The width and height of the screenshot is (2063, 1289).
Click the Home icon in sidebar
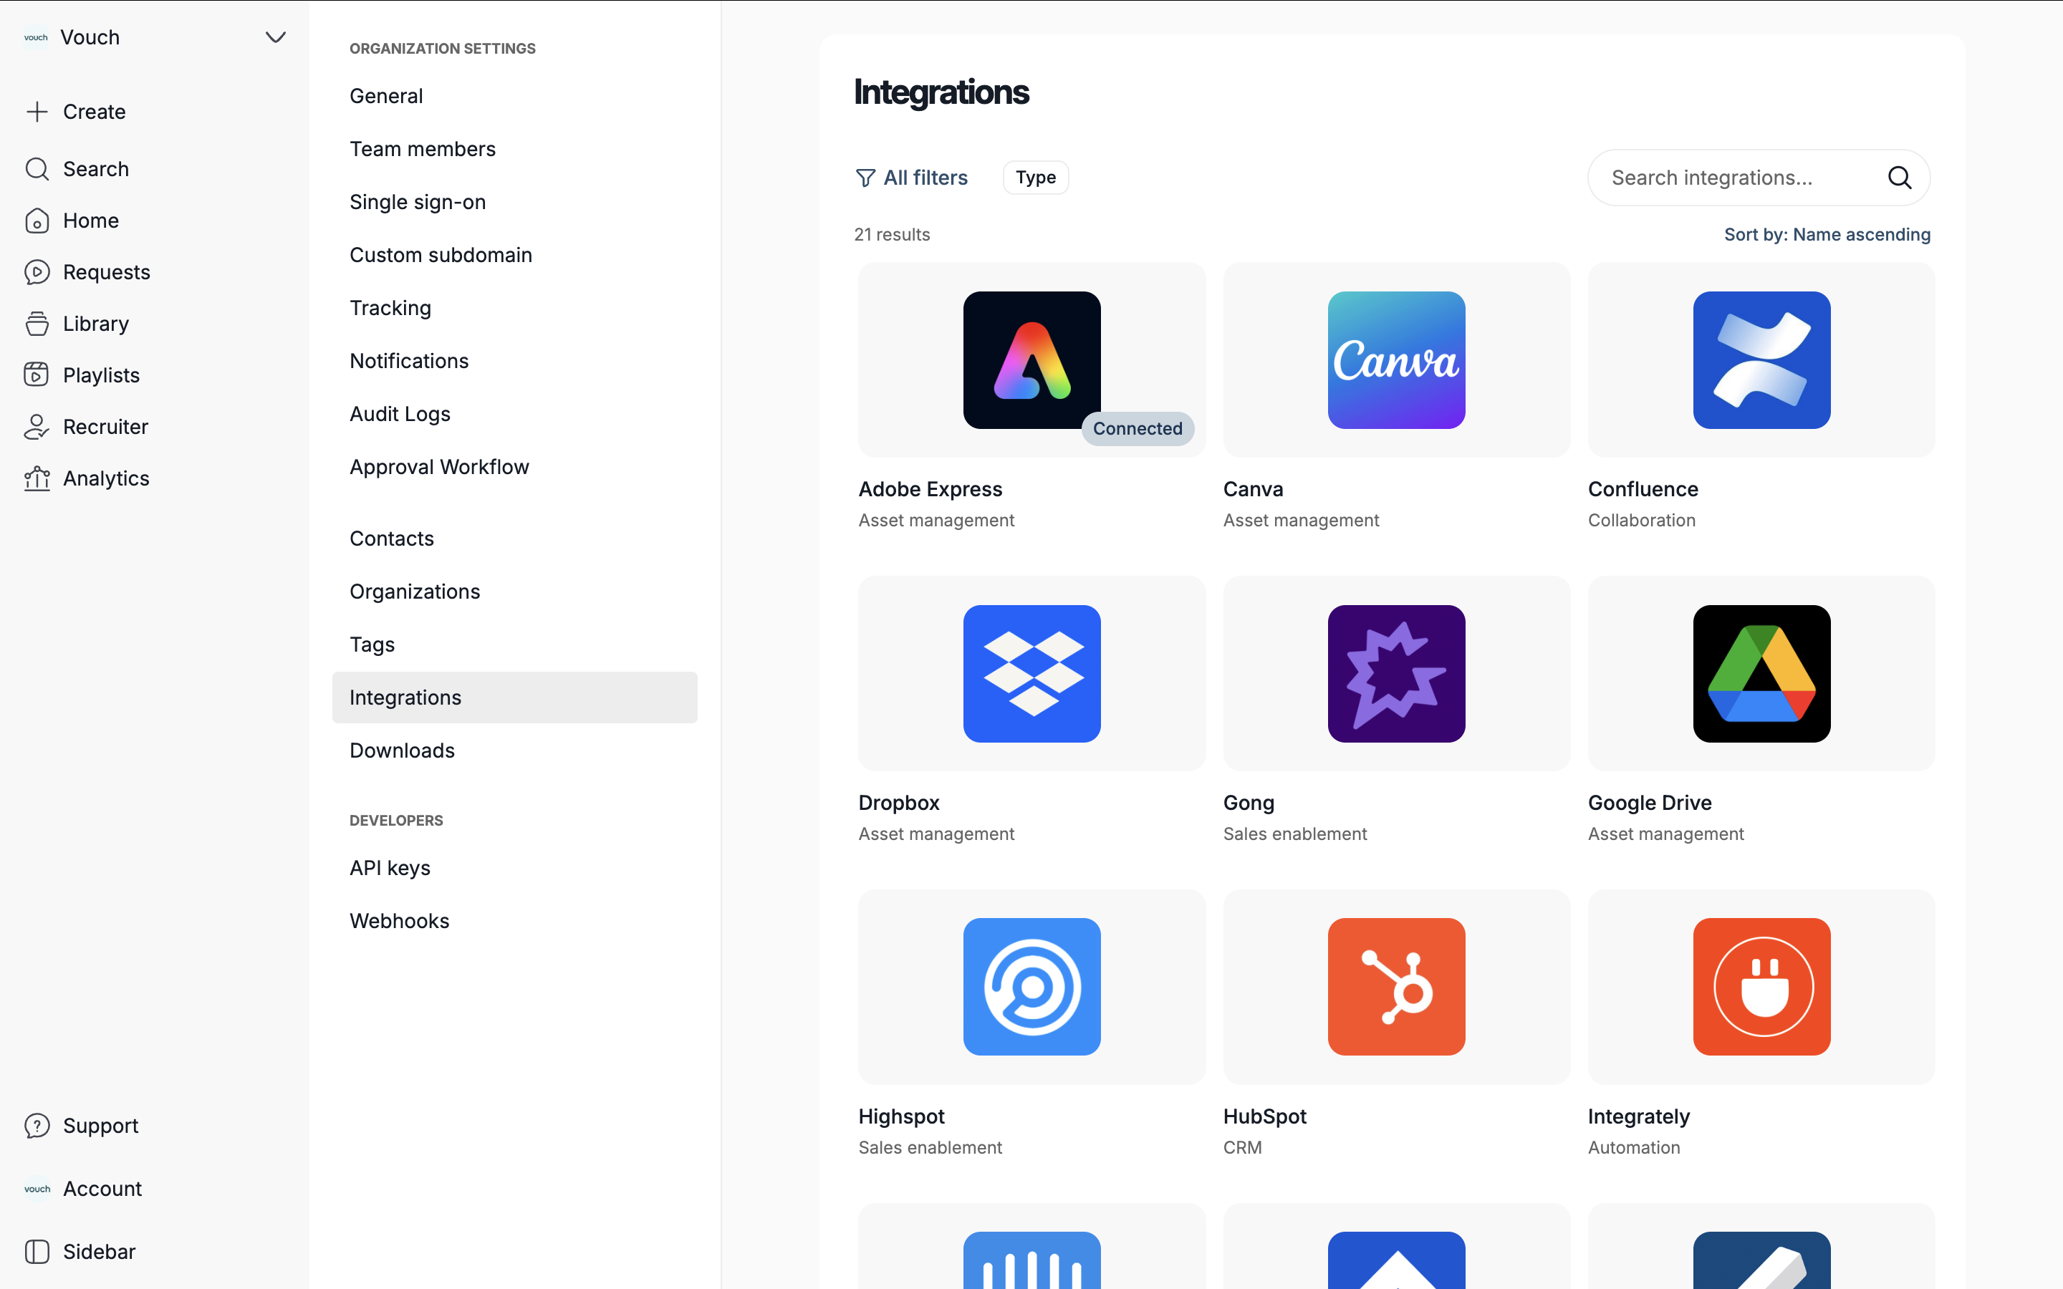(x=37, y=221)
